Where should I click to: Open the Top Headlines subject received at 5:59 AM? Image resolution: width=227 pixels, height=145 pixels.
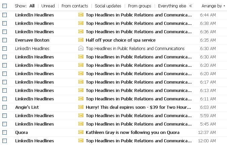coord(139,115)
